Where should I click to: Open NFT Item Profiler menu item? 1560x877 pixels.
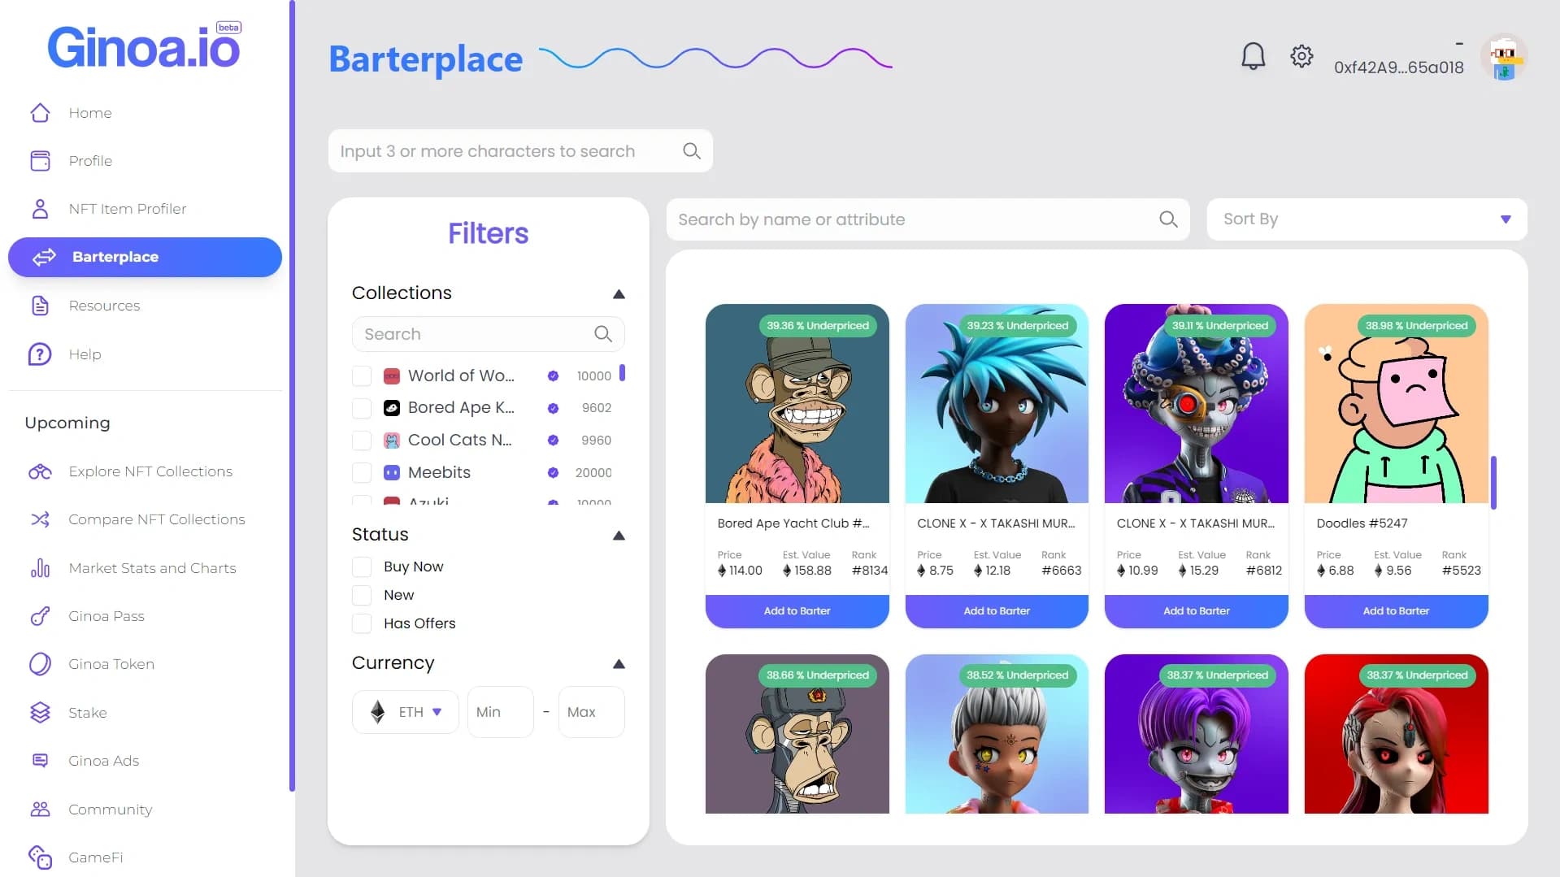pos(128,209)
